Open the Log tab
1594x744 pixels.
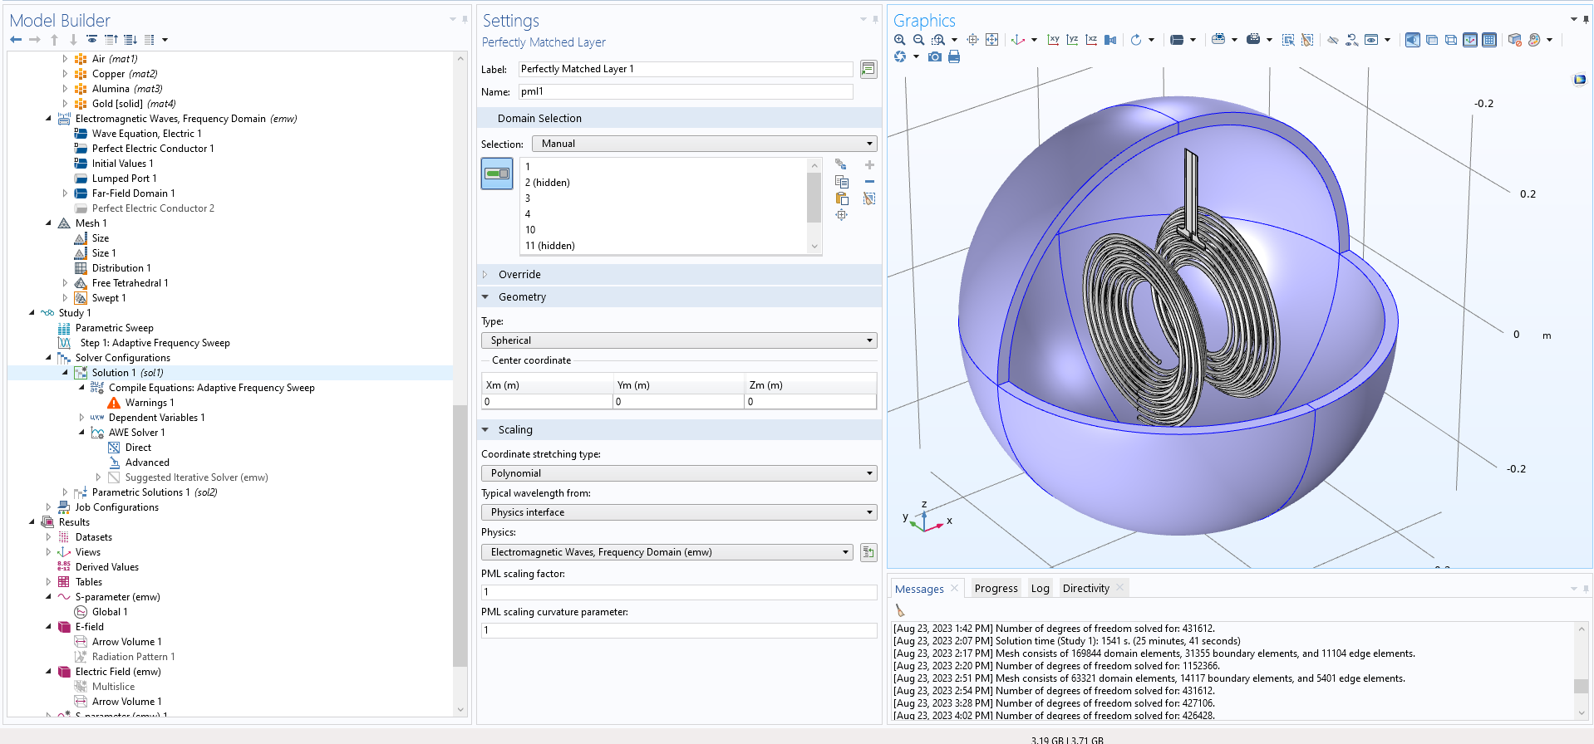1040,589
